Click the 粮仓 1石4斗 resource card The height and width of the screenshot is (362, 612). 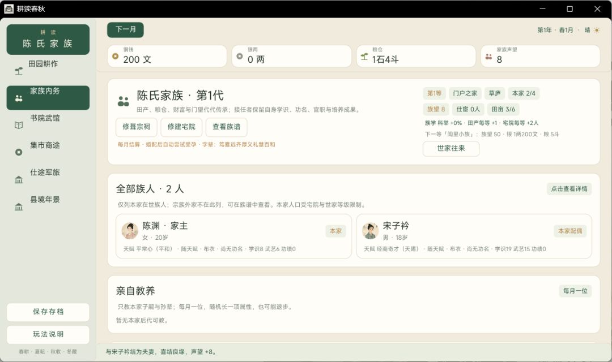click(416, 56)
